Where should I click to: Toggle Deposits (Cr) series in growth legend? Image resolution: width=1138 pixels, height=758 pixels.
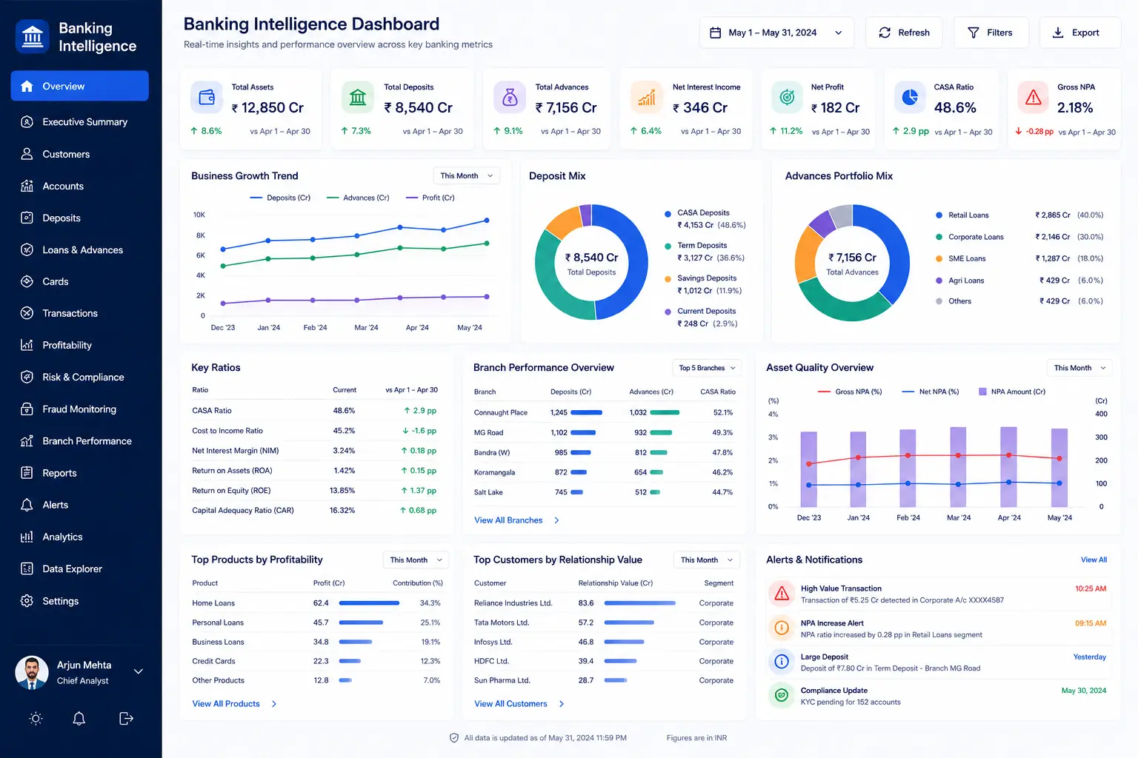tap(280, 198)
